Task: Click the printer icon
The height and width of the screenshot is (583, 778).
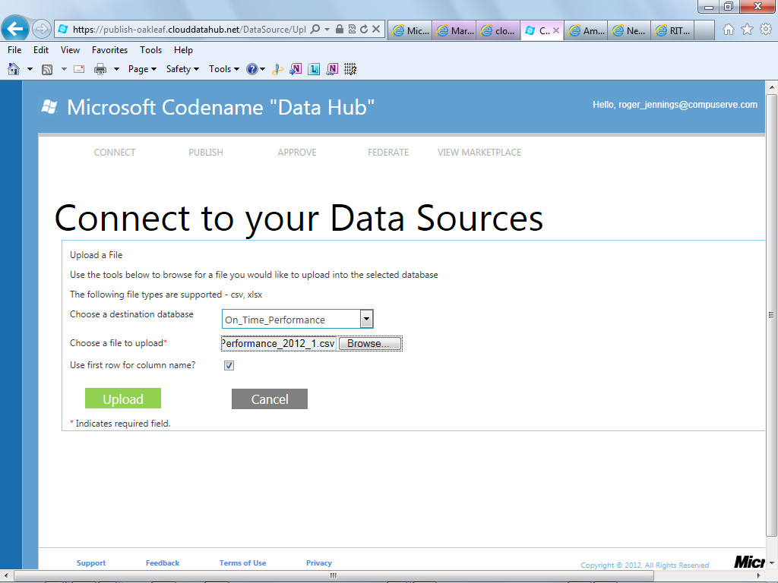Action: click(x=100, y=69)
